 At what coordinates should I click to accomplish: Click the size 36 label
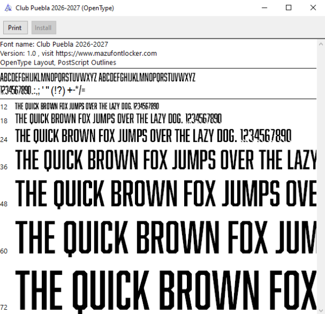4,167
